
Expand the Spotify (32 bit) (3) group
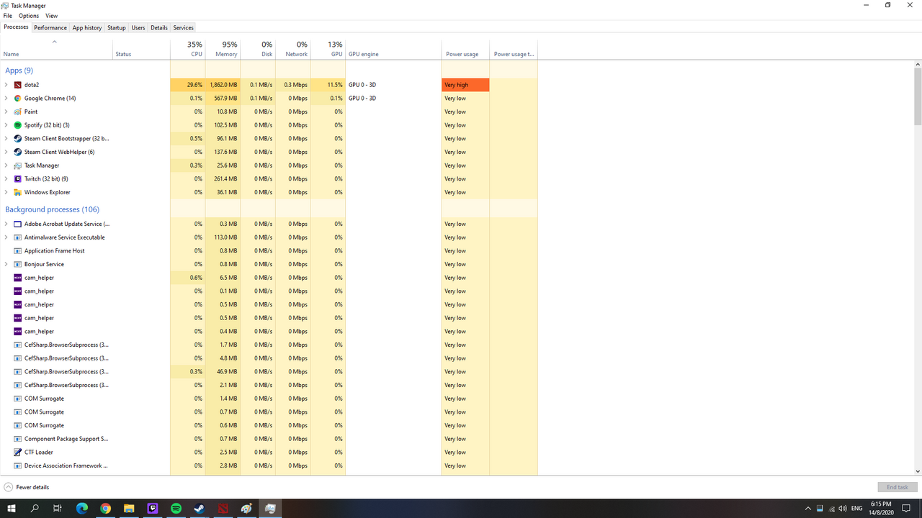point(6,125)
